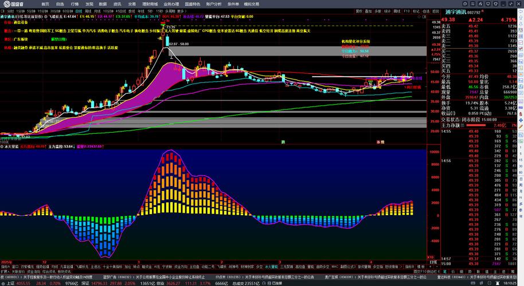
Task: Open the 首页 home menu
Action: pyautogui.click(x=45, y=4)
